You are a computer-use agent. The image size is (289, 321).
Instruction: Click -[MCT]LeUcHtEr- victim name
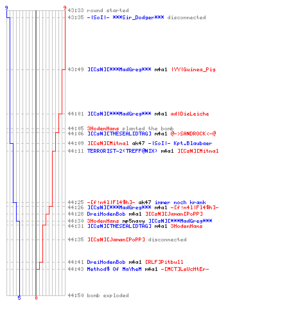pos(185,269)
